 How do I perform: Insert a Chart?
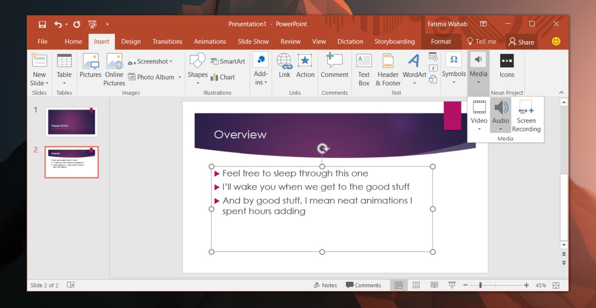pyautogui.click(x=224, y=77)
